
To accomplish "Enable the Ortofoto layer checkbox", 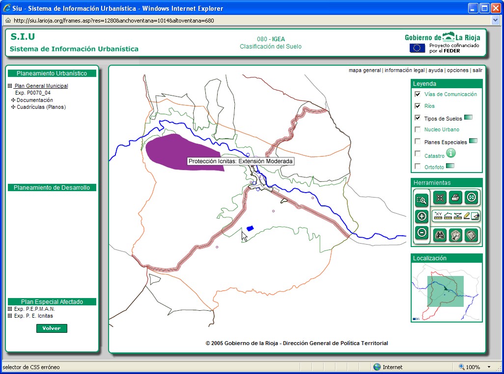I will tap(418, 166).
